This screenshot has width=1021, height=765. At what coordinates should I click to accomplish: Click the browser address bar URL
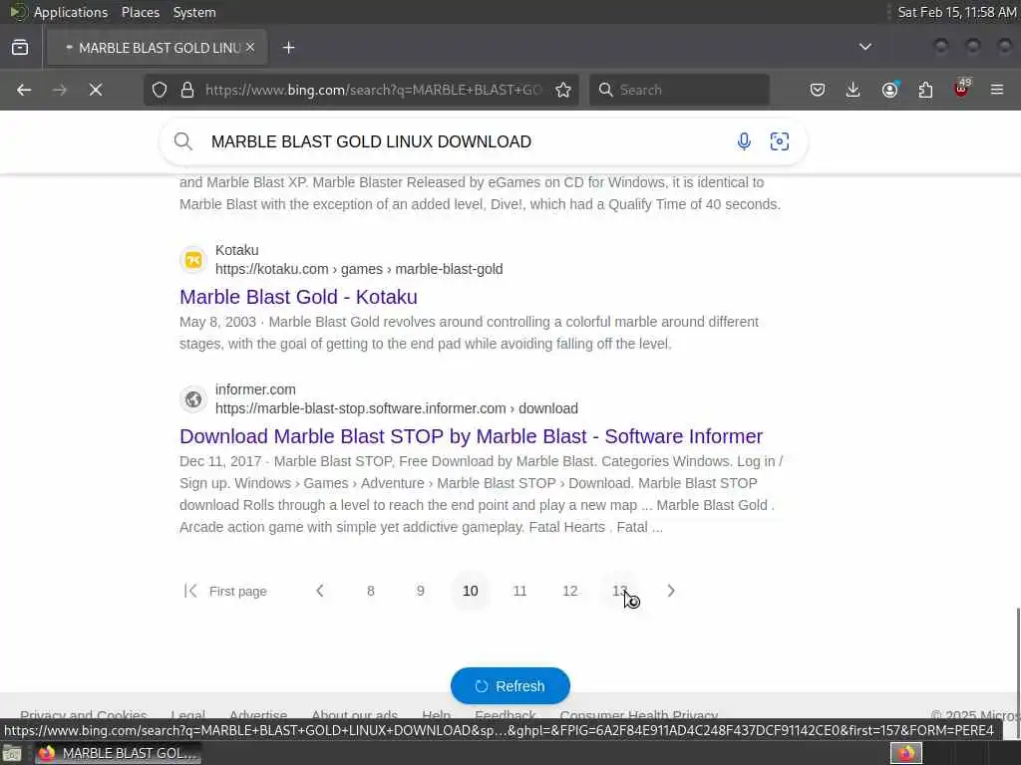pos(373,90)
